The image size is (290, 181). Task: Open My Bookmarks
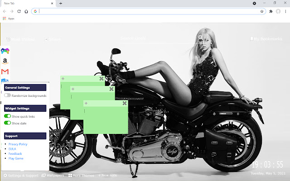point(266,39)
